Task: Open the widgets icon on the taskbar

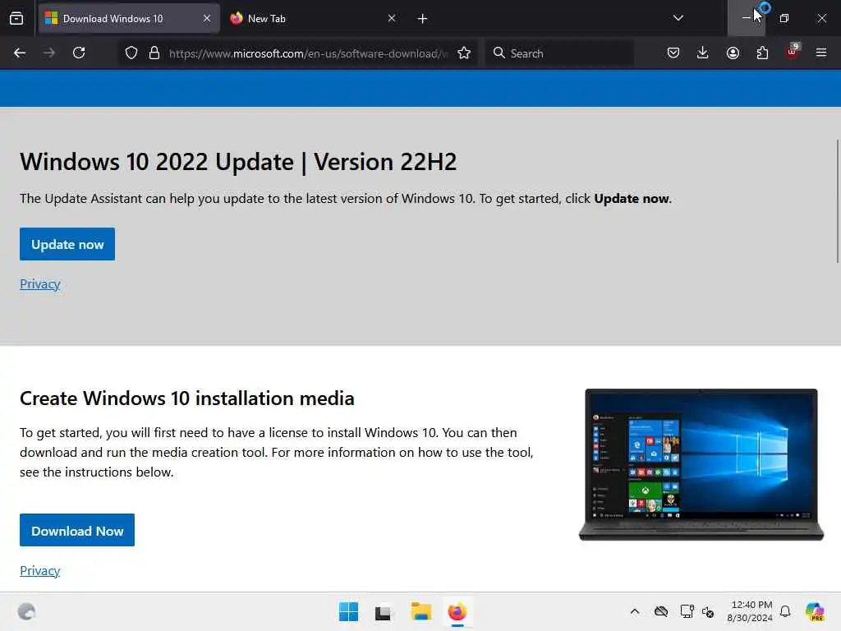Action: click(x=26, y=611)
